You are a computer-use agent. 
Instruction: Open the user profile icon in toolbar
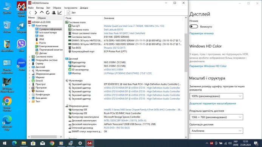[x=54, y=12]
